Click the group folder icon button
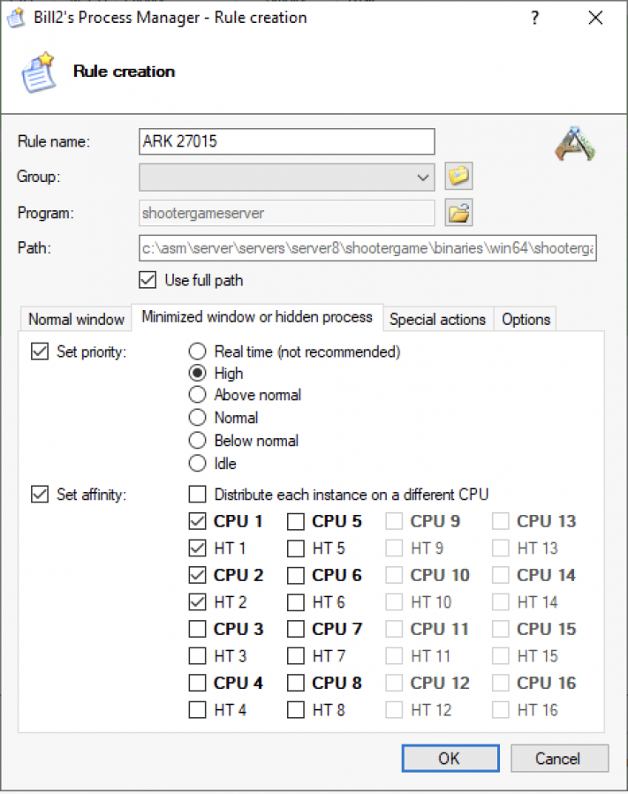The width and height of the screenshot is (628, 794). [458, 177]
